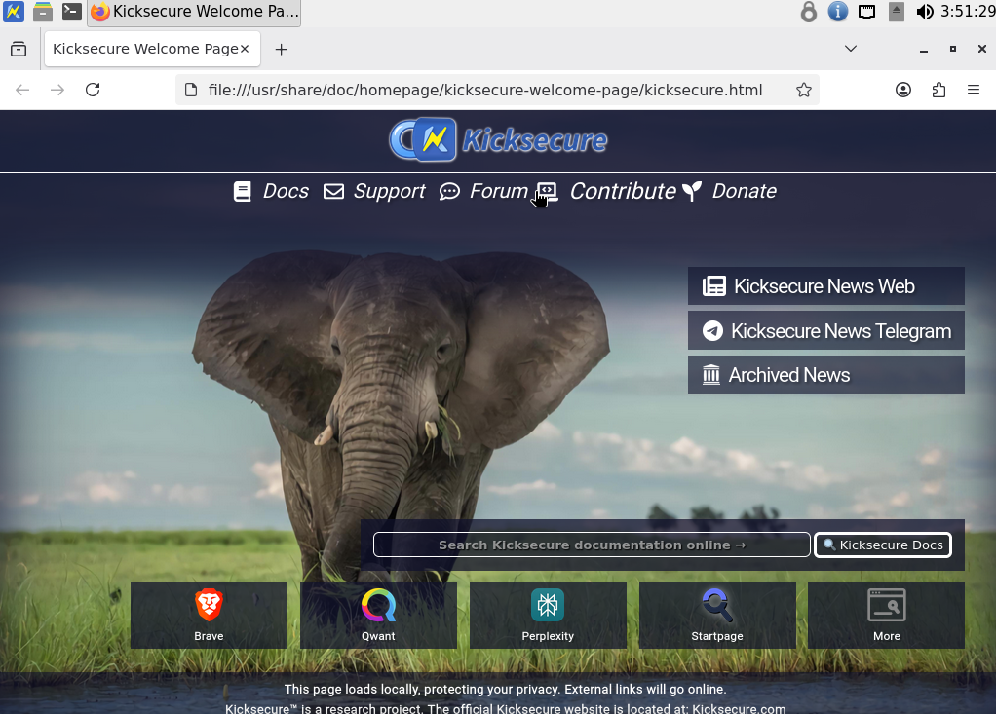The width and height of the screenshot is (996, 714).
Task: Open the Docs navigation link
Action: click(x=272, y=191)
